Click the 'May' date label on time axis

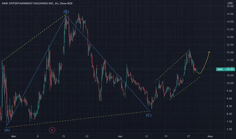(x=210, y=136)
